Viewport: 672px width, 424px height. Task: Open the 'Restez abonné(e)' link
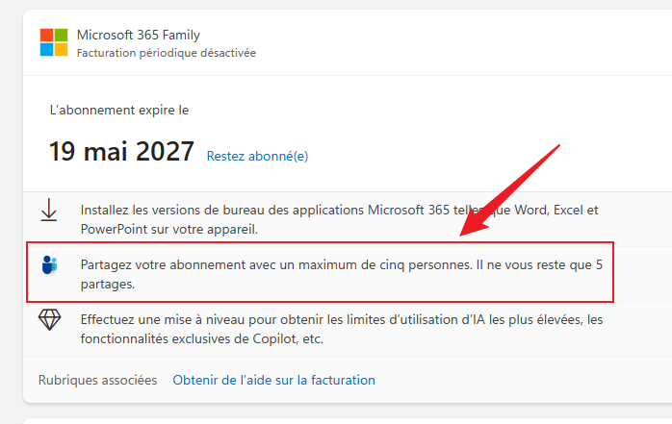pos(257,156)
